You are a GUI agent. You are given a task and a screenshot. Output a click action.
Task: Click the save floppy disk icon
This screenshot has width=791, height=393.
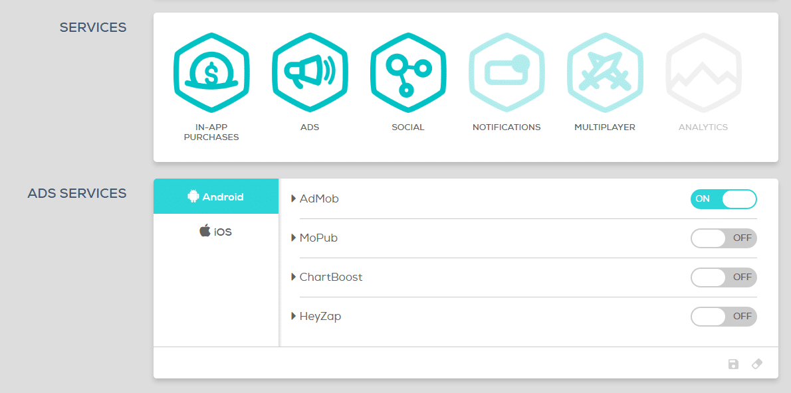tap(733, 364)
